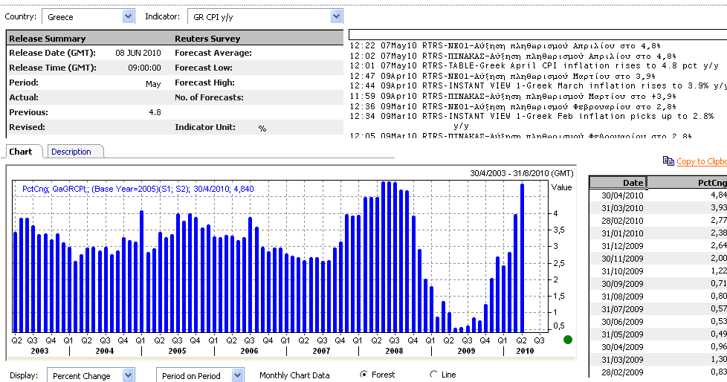Select the 31/08/2009 table row

point(658,297)
